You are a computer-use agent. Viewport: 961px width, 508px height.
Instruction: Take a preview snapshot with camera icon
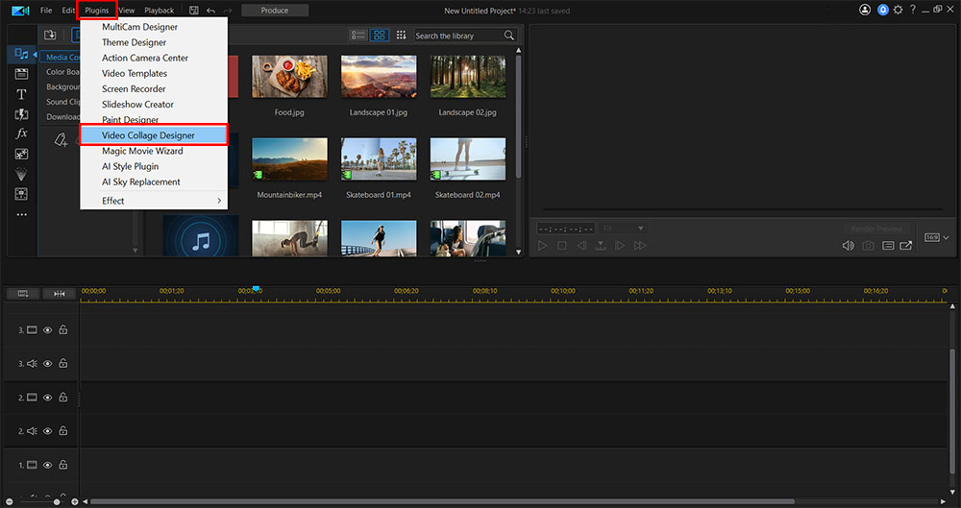tap(868, 246)
